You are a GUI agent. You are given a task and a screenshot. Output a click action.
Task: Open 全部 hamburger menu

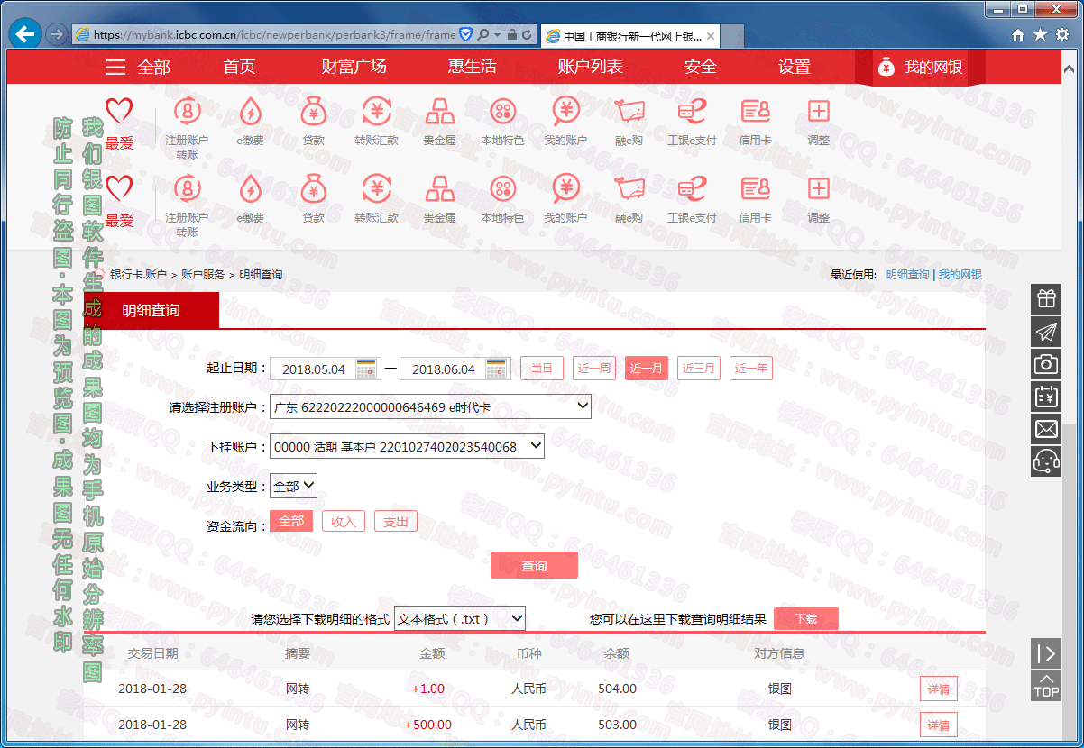coord(137,67)
